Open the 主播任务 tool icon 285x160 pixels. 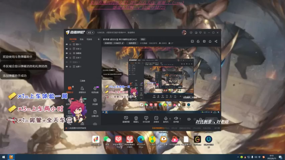click(95, 113)
